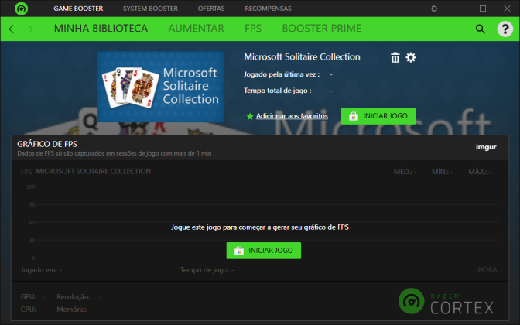
Task: Click the Memória label
Action: 72,310
